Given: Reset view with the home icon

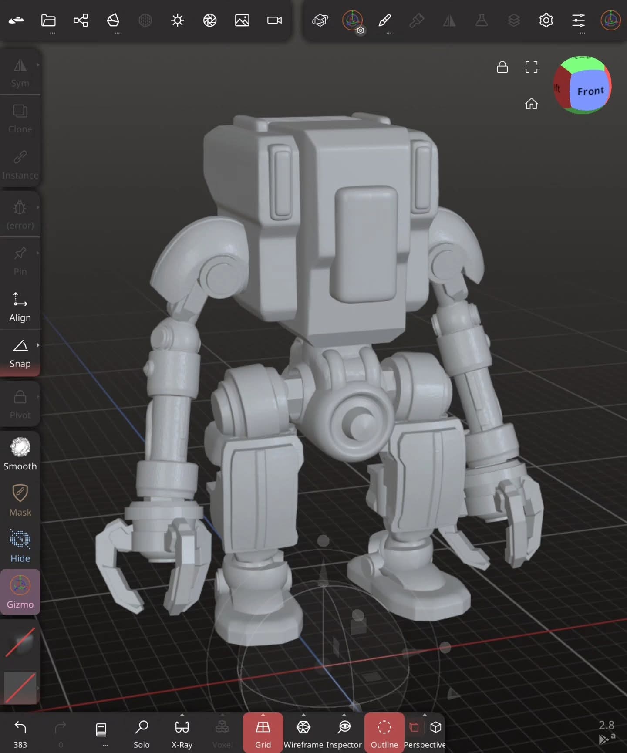Looking at the screenshot, I should tap(531, 104).
